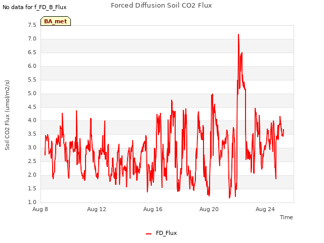Click the 5.0 y-axis tick label
The image size is (324, 243).
[x=32, y=93]
